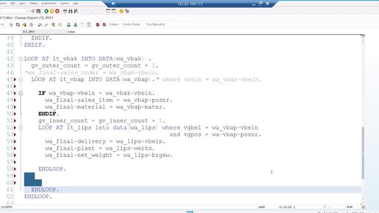
Task: Click the Display Object List icon
Action: [x=69, y=25]
